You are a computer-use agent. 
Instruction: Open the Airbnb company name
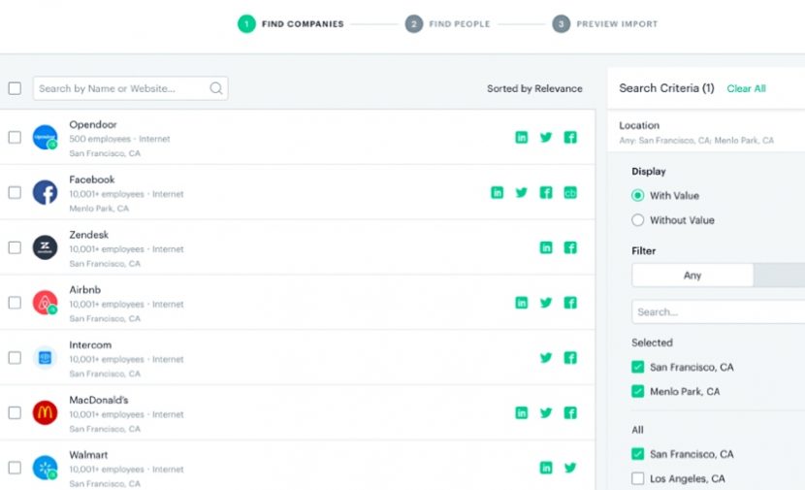84,290
